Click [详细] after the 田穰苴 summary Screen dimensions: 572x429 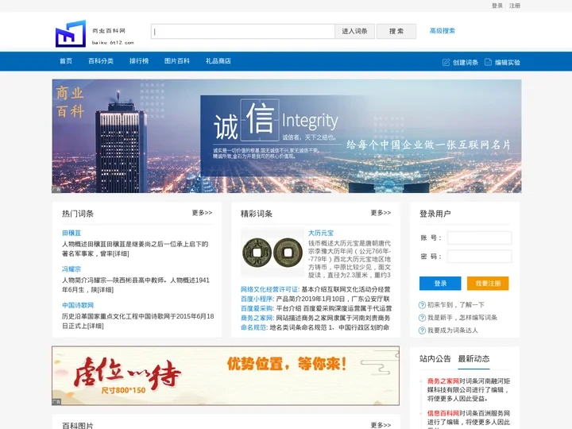tap(121, 253)
